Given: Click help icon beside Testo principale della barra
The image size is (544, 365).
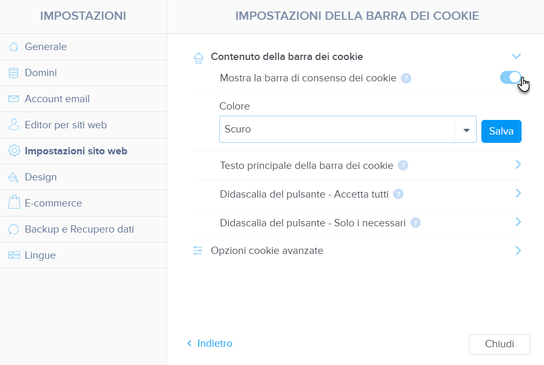Looking at the screenshot, I should tap(403, 166).
